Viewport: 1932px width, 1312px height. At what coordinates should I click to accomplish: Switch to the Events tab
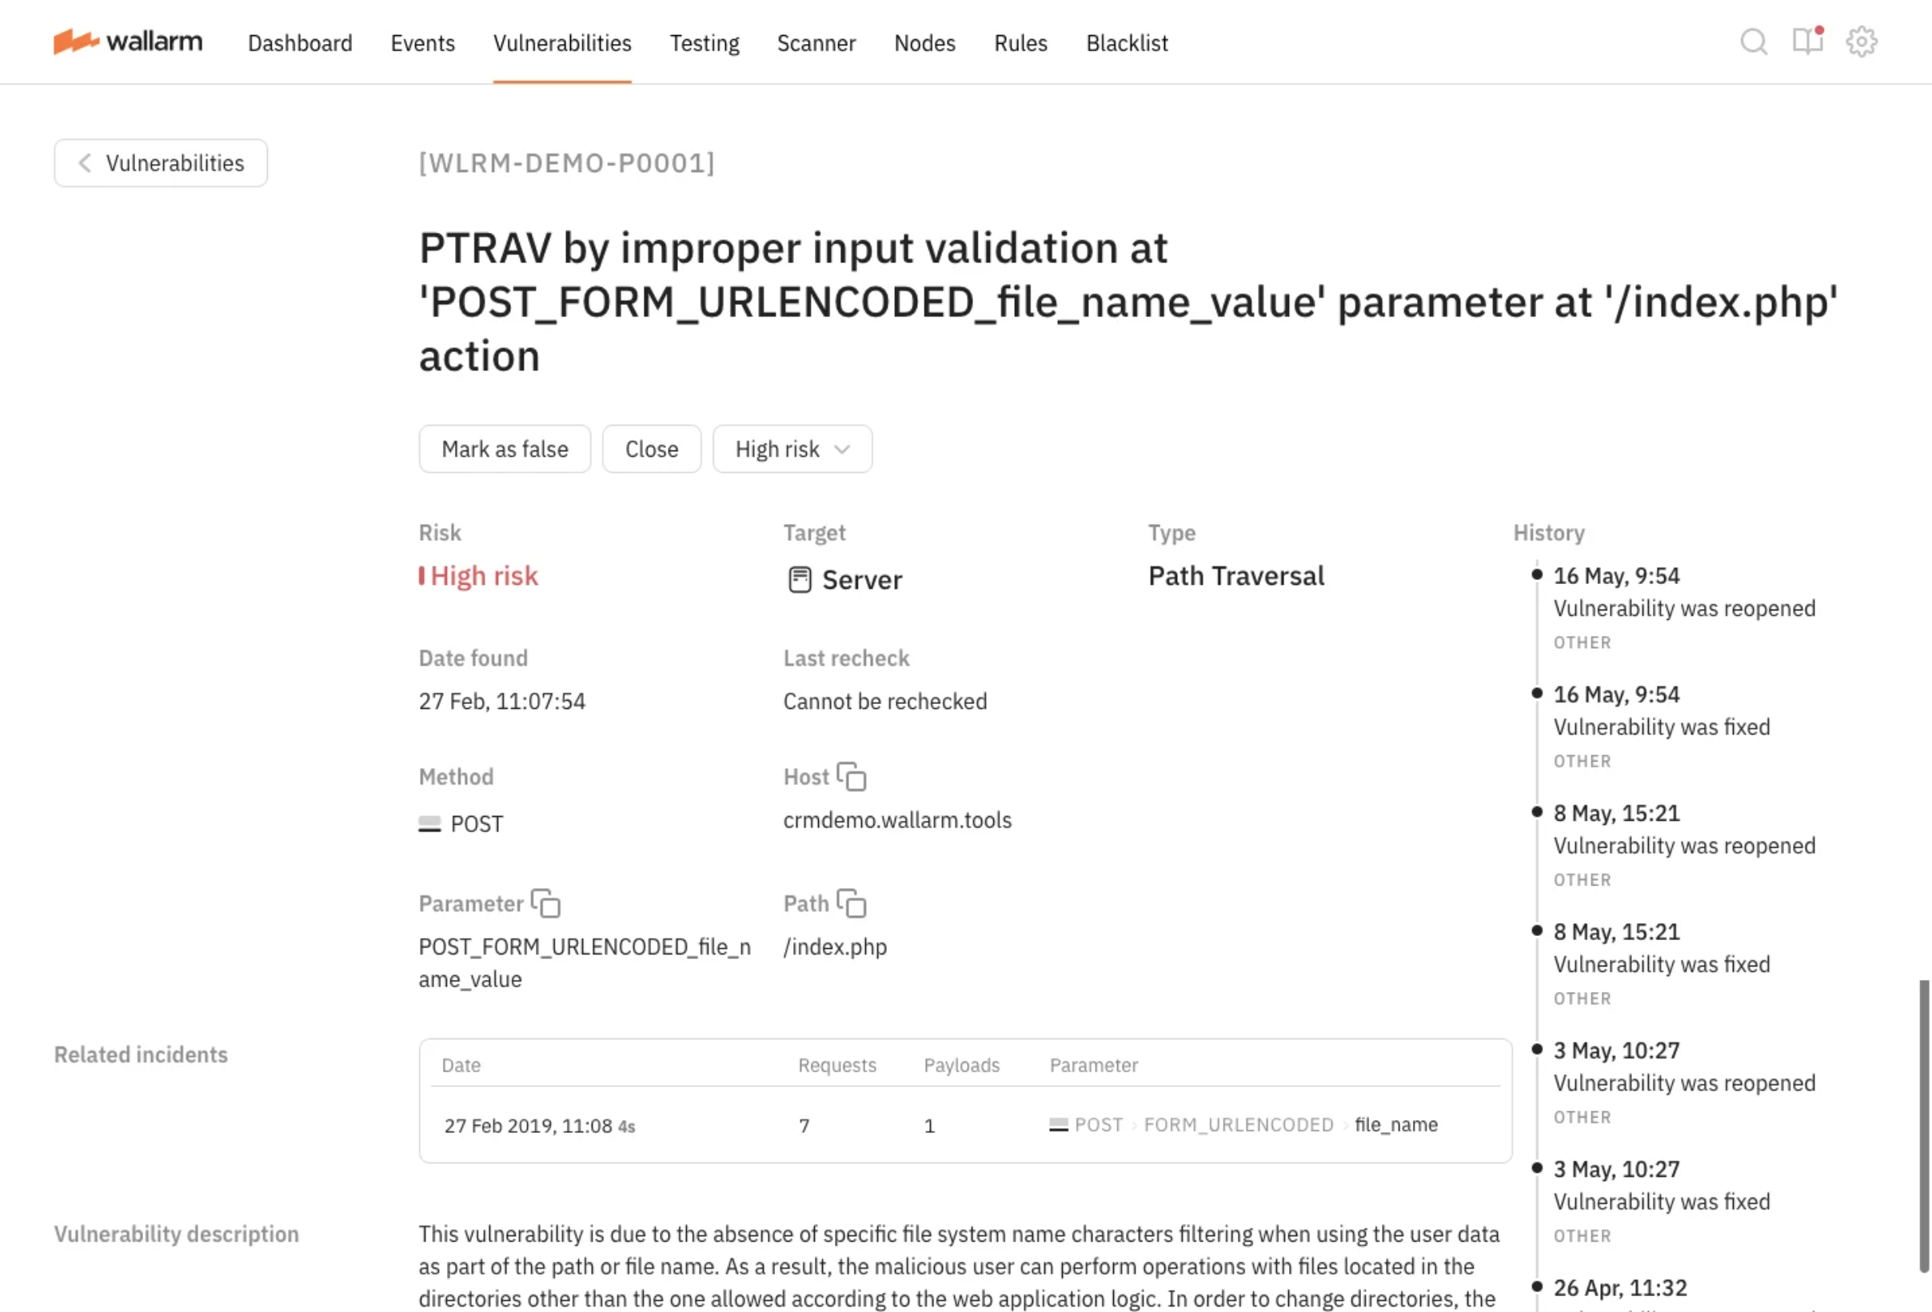click(422, 43)
